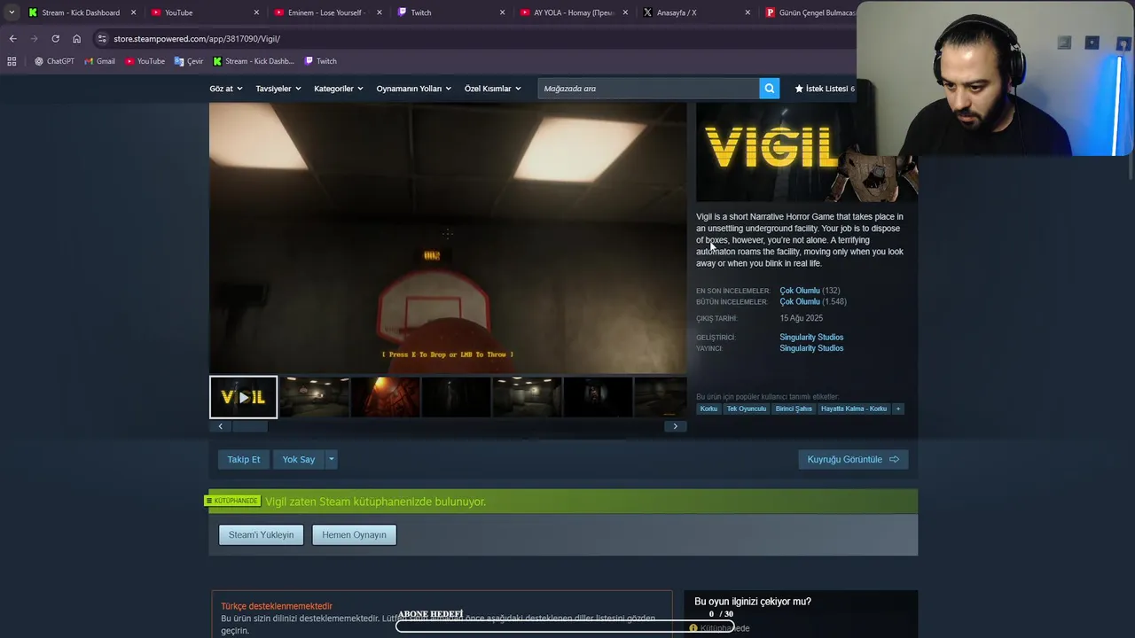The width and height of the screenshot is (1135, 638).
Task: Click the thumbnail strip left arrow
Action: 221,426
